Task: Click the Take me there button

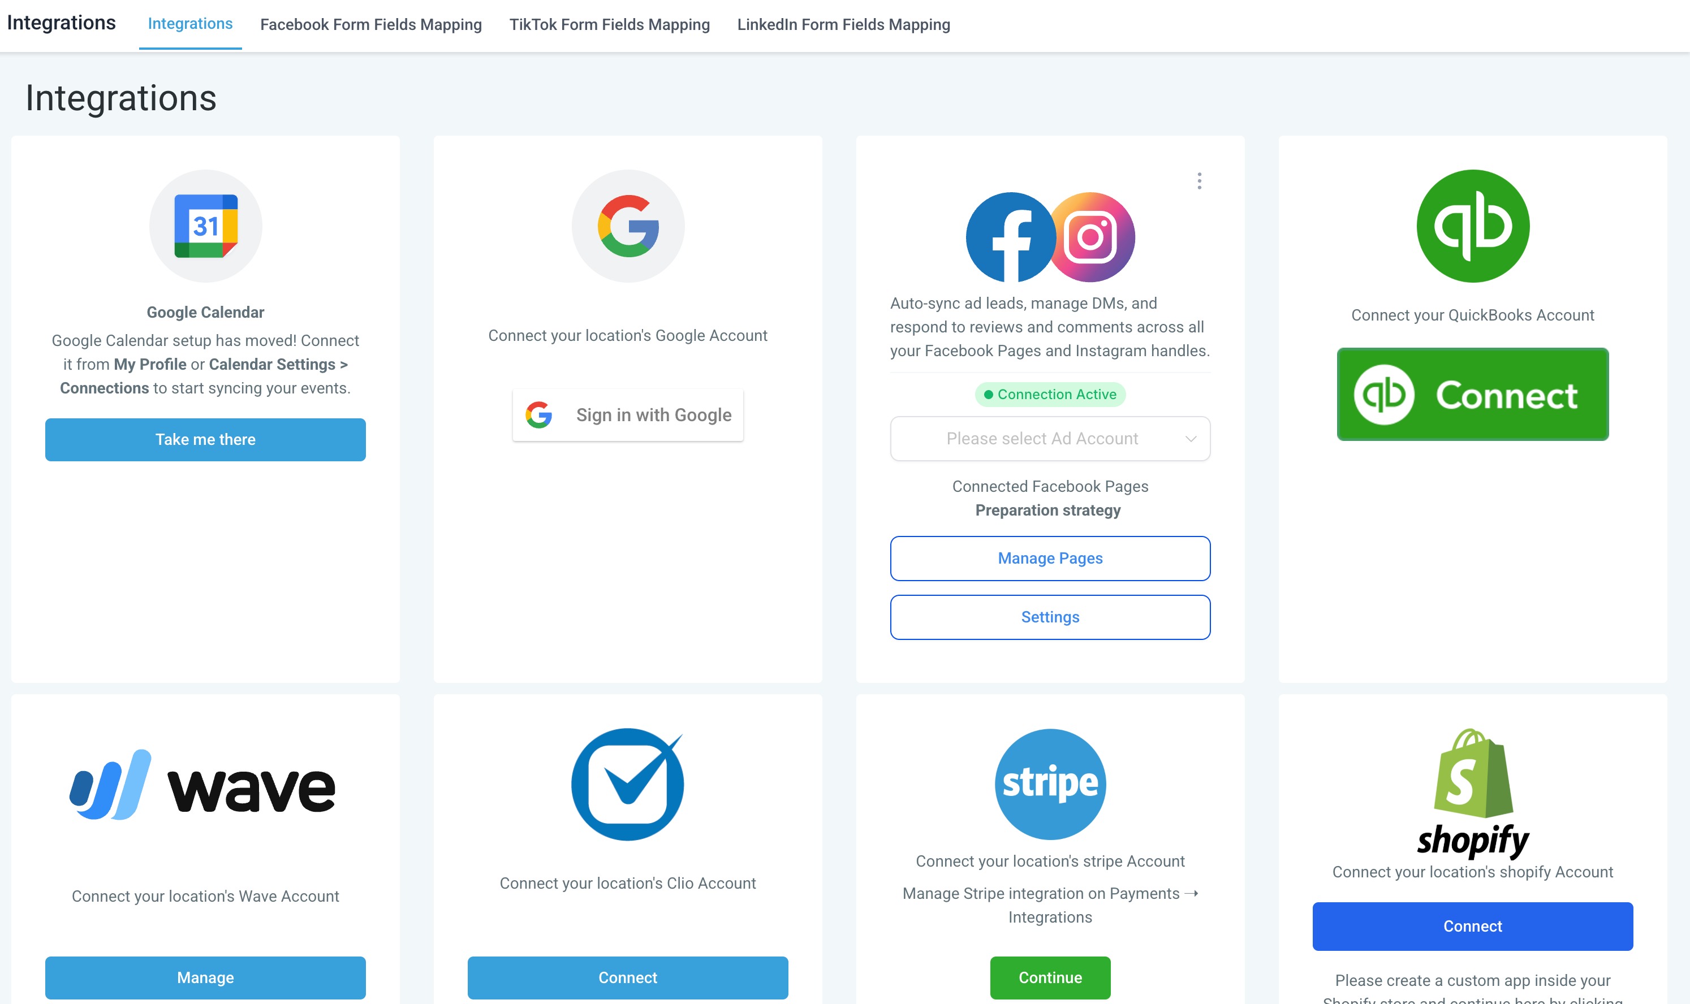Action: (x=206, y=439)
